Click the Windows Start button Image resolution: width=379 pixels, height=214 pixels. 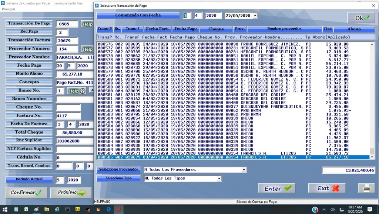6,209
